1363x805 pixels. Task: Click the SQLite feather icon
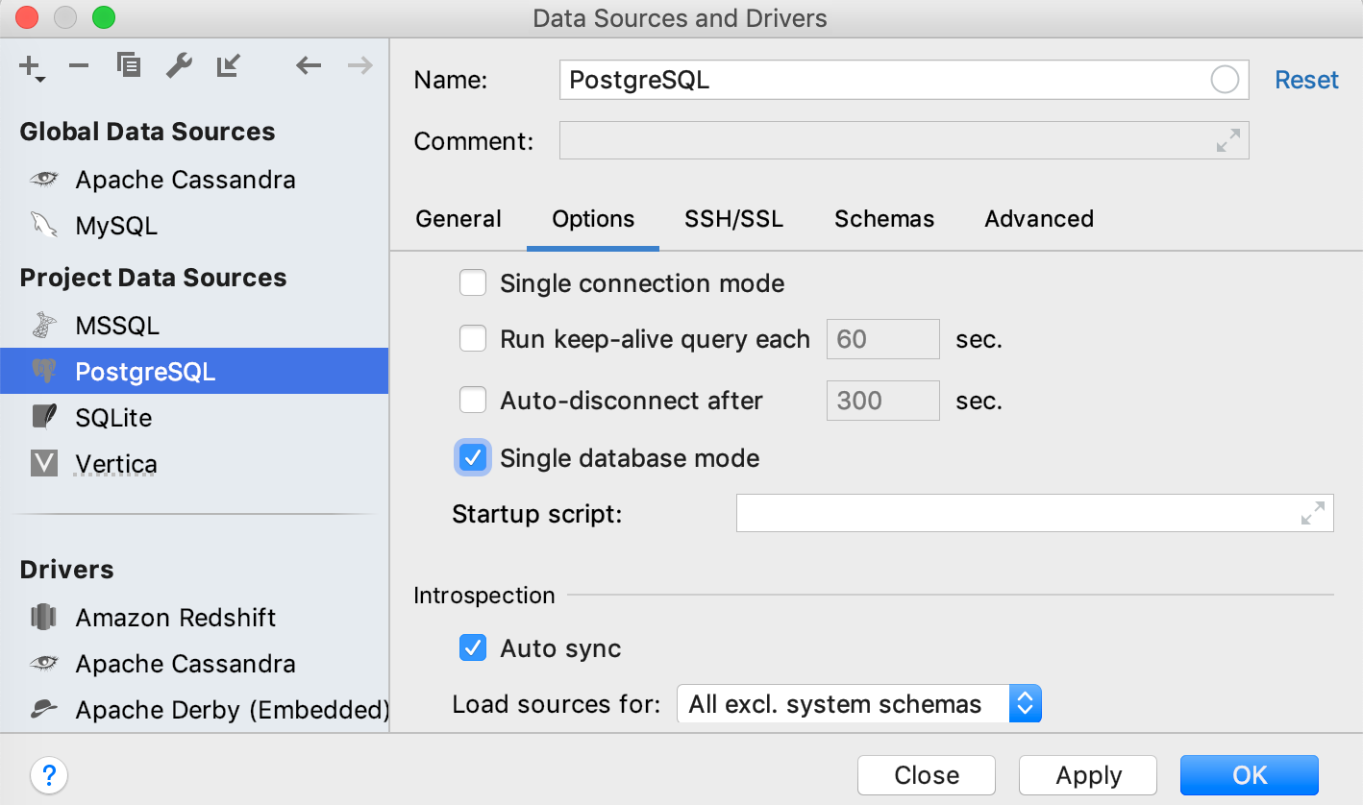click(x=44, y=418)
